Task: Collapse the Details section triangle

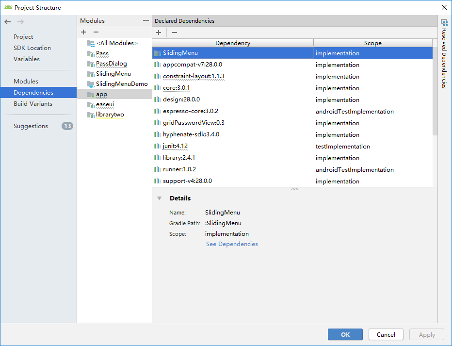Action: click(x=159, y=198)
